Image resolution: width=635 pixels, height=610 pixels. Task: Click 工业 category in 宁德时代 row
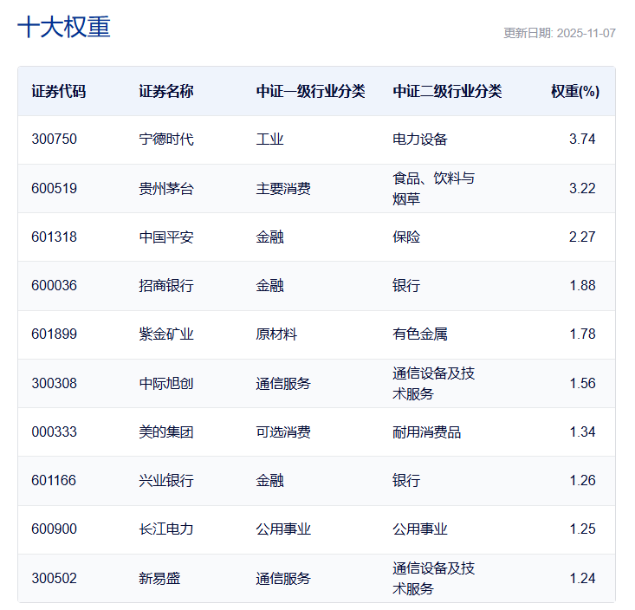[x=269, y=140]
